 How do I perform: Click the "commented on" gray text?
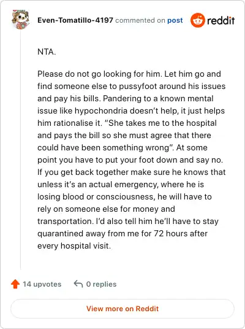[x=140, y=20]
